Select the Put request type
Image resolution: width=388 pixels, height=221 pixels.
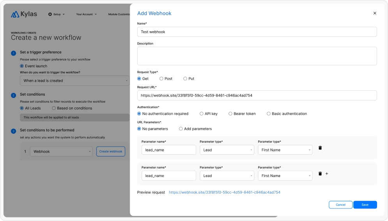[x=185, y=79]
